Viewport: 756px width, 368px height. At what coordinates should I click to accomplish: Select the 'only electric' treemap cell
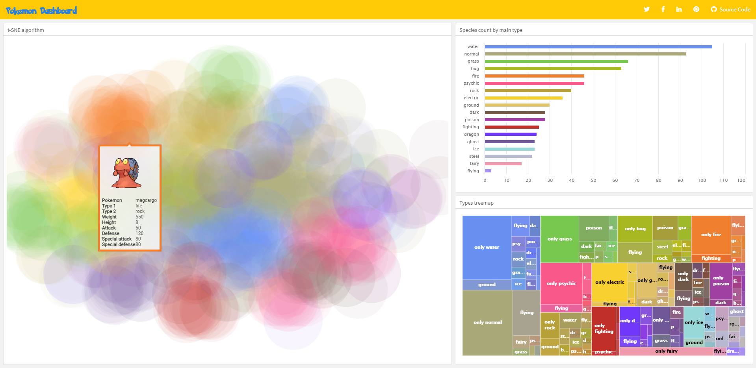(x=609, y=282)
